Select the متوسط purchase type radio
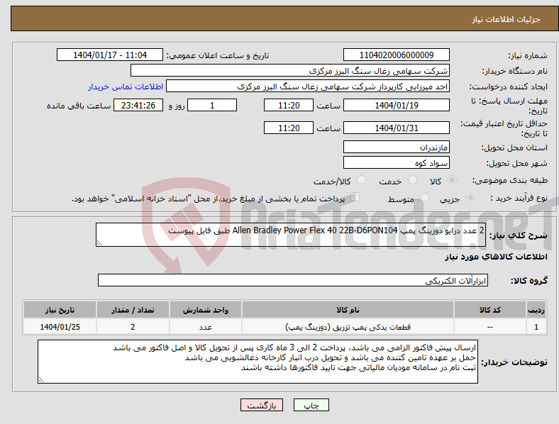The height and width of the screenshot is (424, 559). tap(425, 197)
